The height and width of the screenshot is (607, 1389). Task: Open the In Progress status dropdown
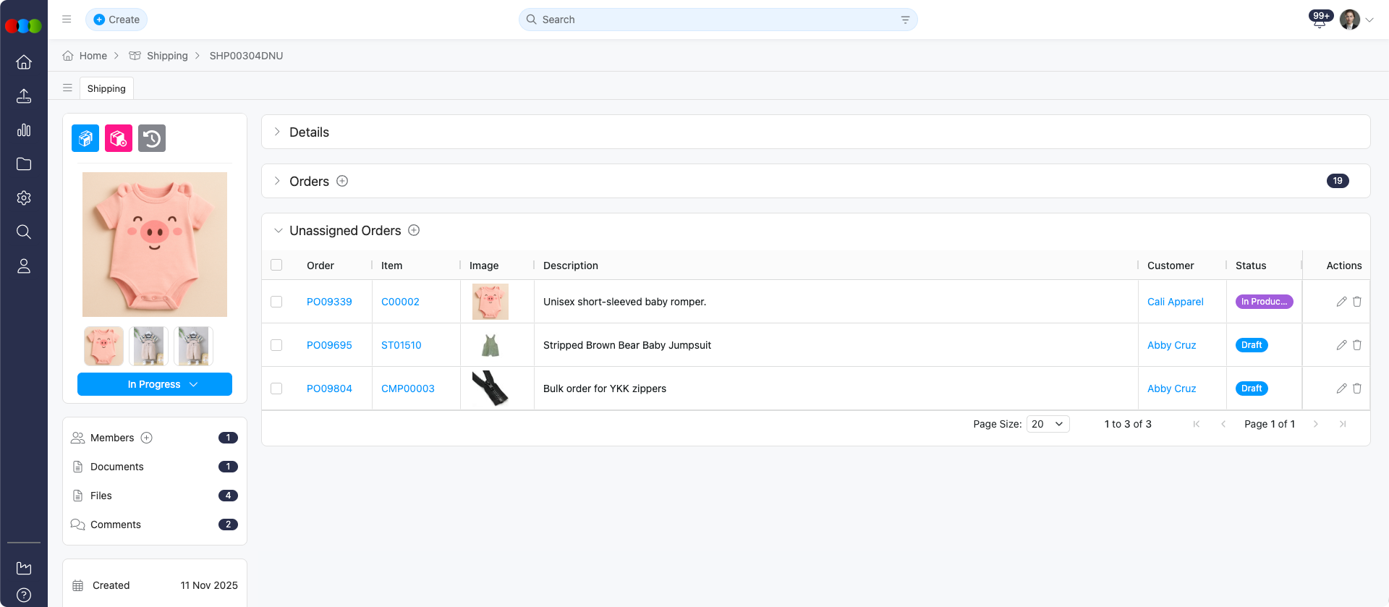[x=155, y=384]
